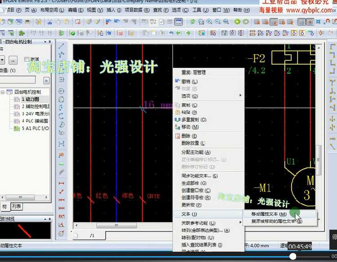Toggle the 激活 checkbox

[x=27, y=59]
